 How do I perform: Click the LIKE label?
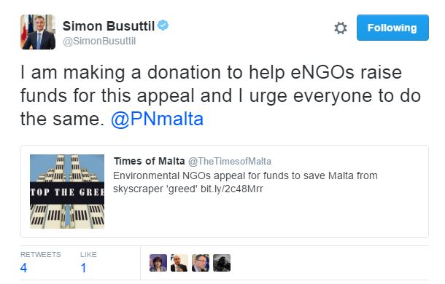click(88, 255)
